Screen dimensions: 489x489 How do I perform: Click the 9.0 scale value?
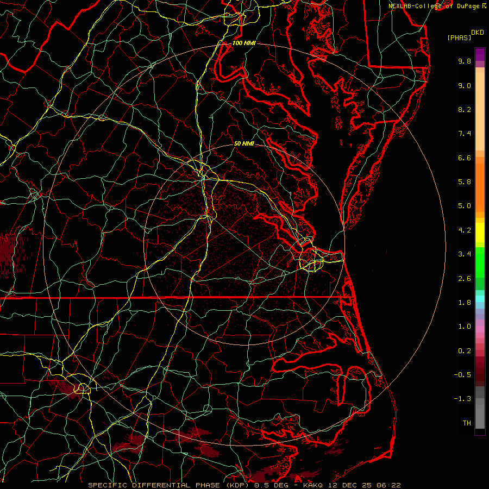[x=465, y=85]
